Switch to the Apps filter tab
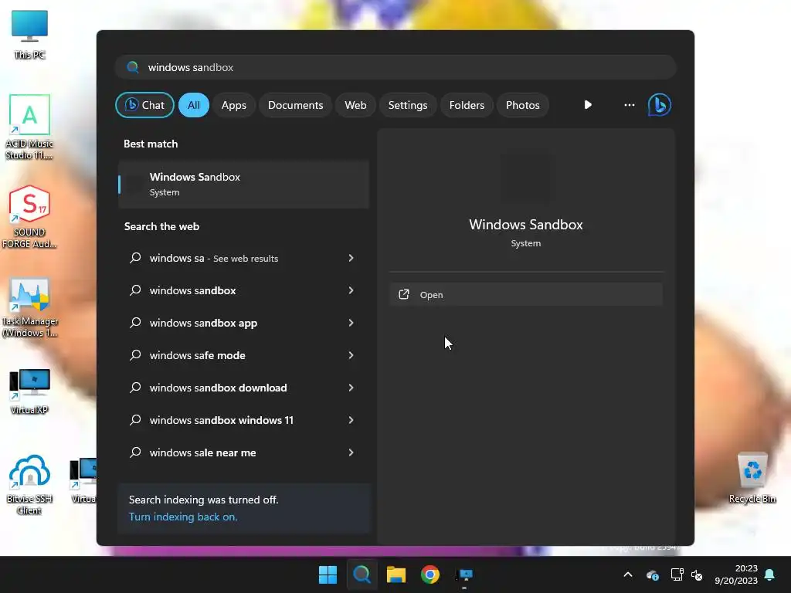The width and height of the screenshot is (791, 593). (x=233, y=105)
